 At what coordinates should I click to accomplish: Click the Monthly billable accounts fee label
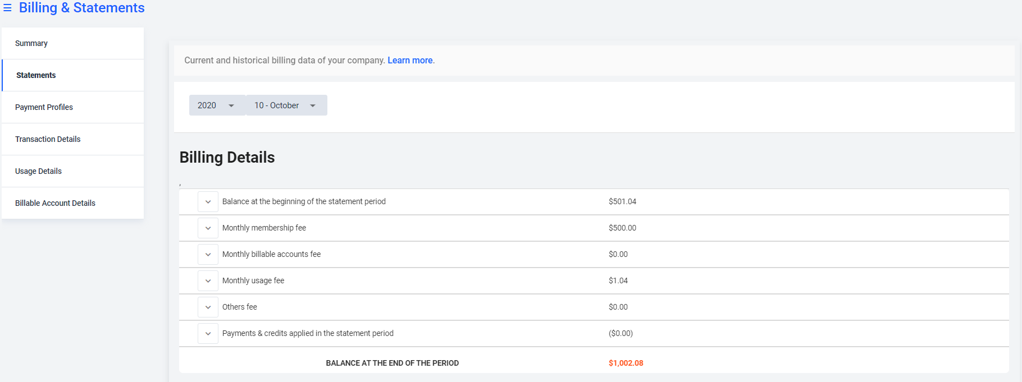(271, 254)
